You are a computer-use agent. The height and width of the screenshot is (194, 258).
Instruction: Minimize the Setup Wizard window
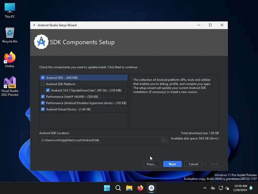click(199, 25)
